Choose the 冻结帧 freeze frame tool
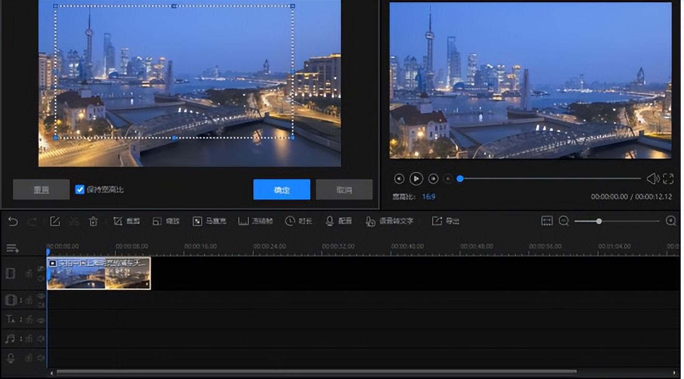Screen dimensions: 684x379 point(255,221)
